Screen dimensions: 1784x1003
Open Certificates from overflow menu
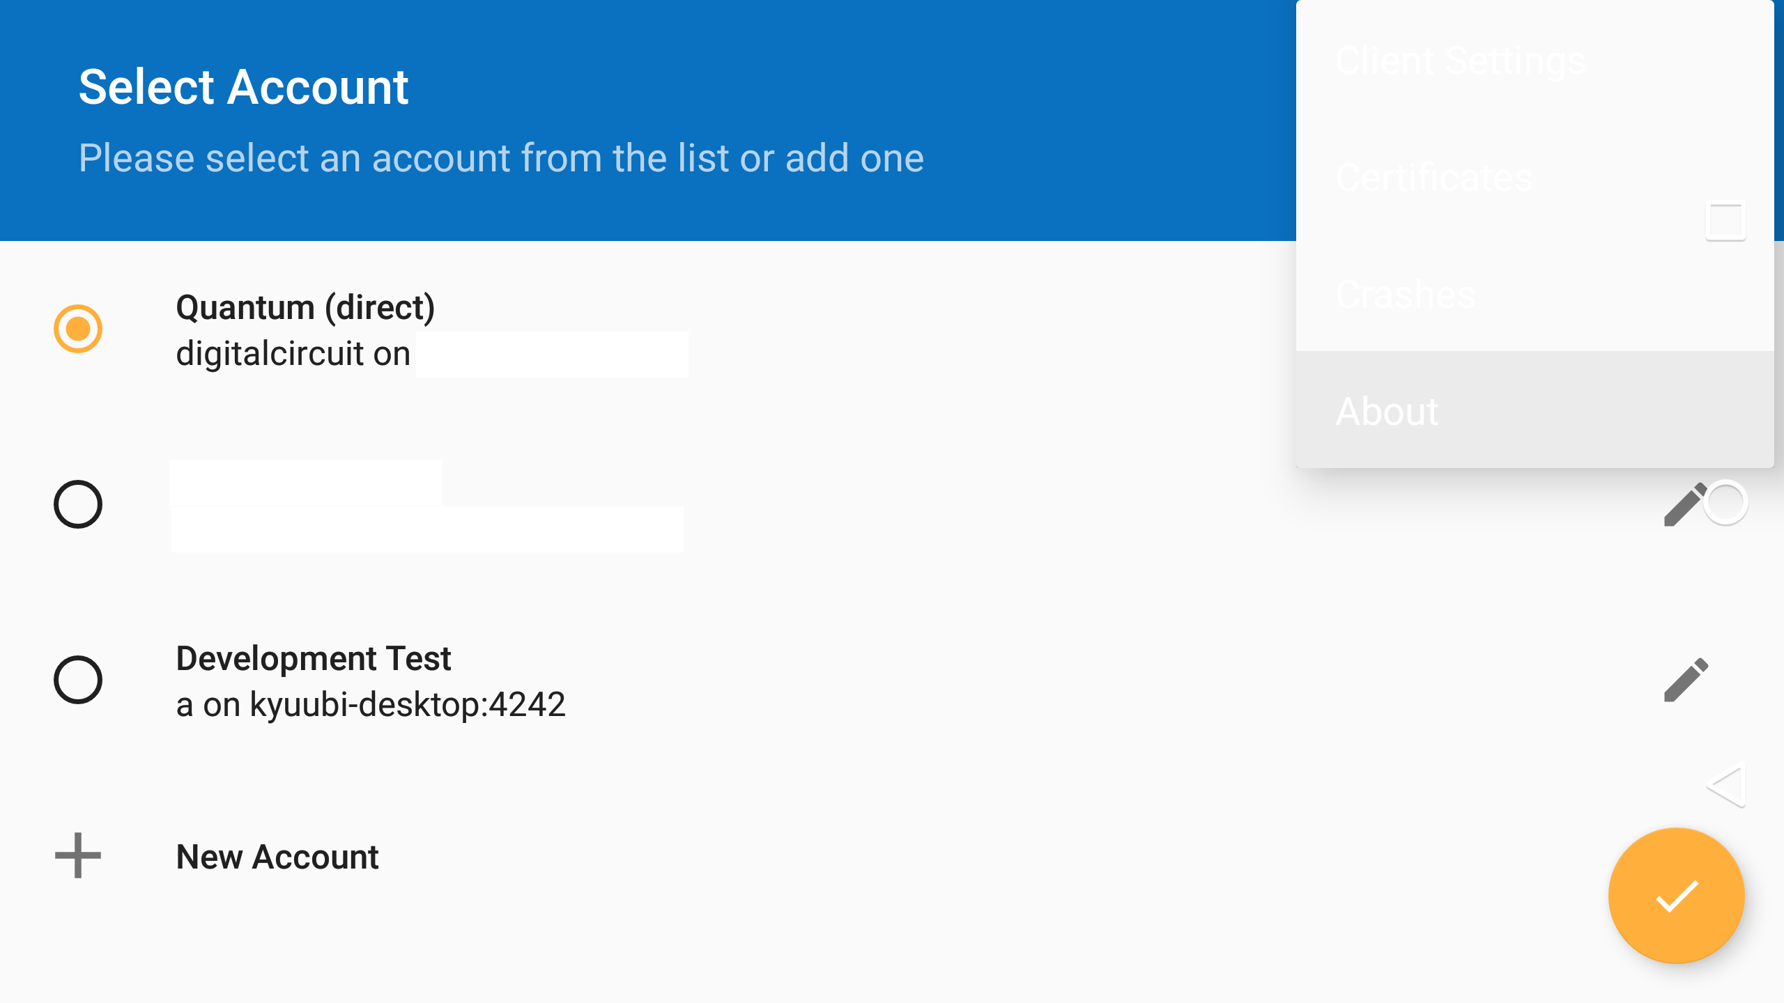[x=1434, y=178]
